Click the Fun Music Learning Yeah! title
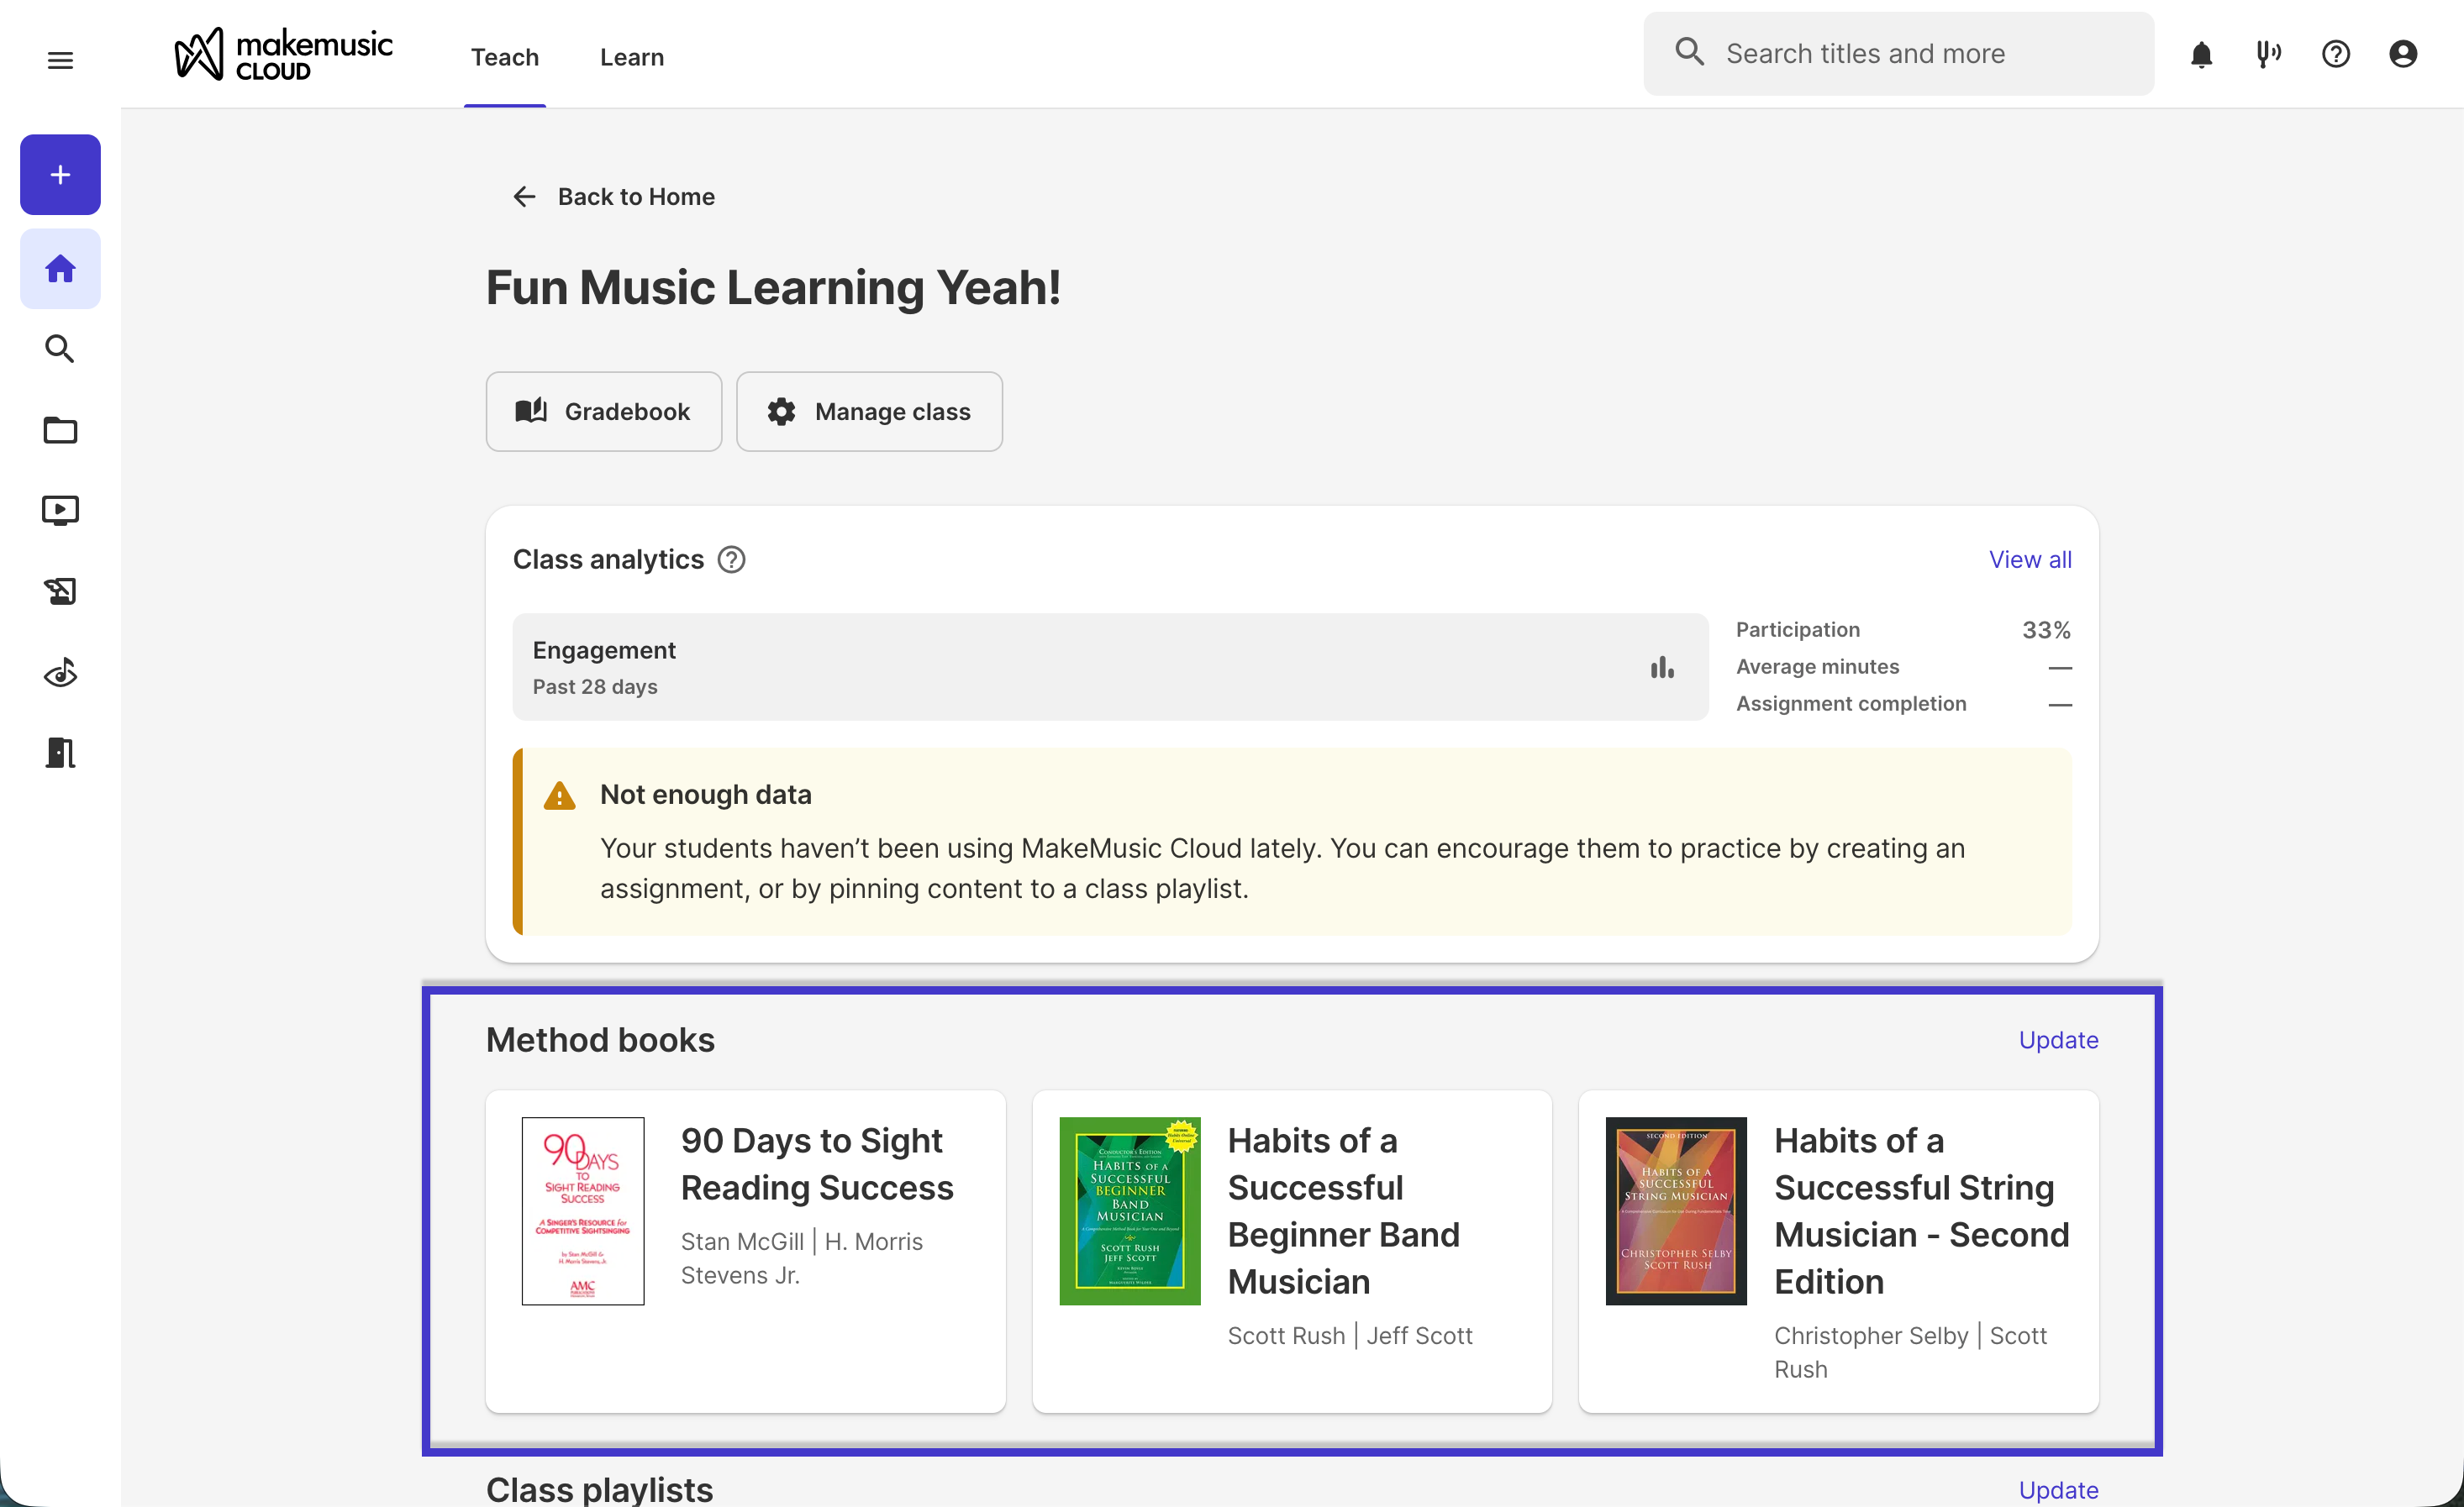Screen dimensions: 2464x1507 pyautogui.click(x=773, y=288)
